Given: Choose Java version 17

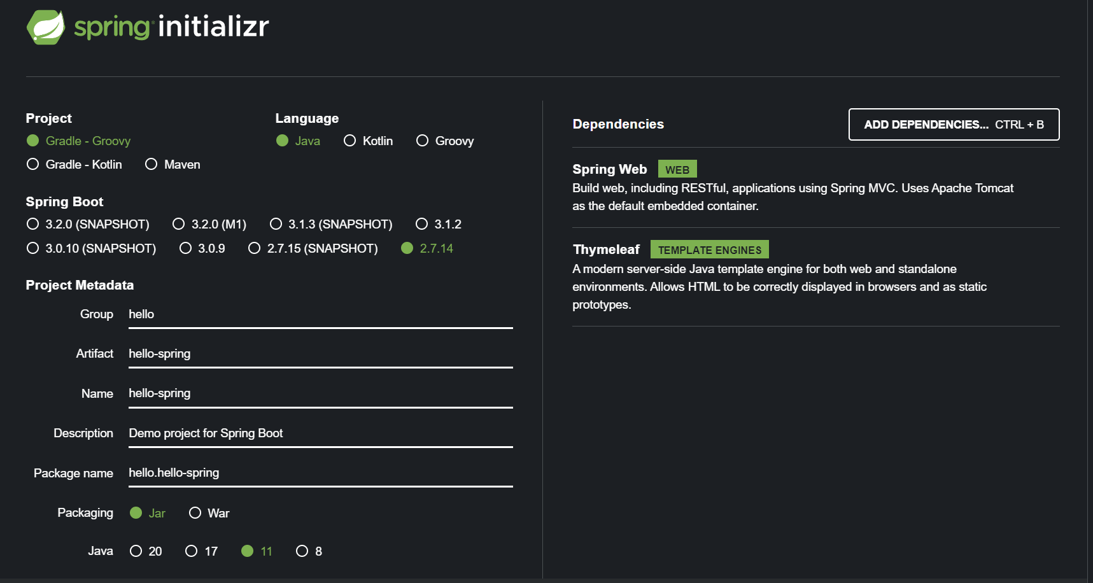Looking at the screenshot, I should click(201, 551).
